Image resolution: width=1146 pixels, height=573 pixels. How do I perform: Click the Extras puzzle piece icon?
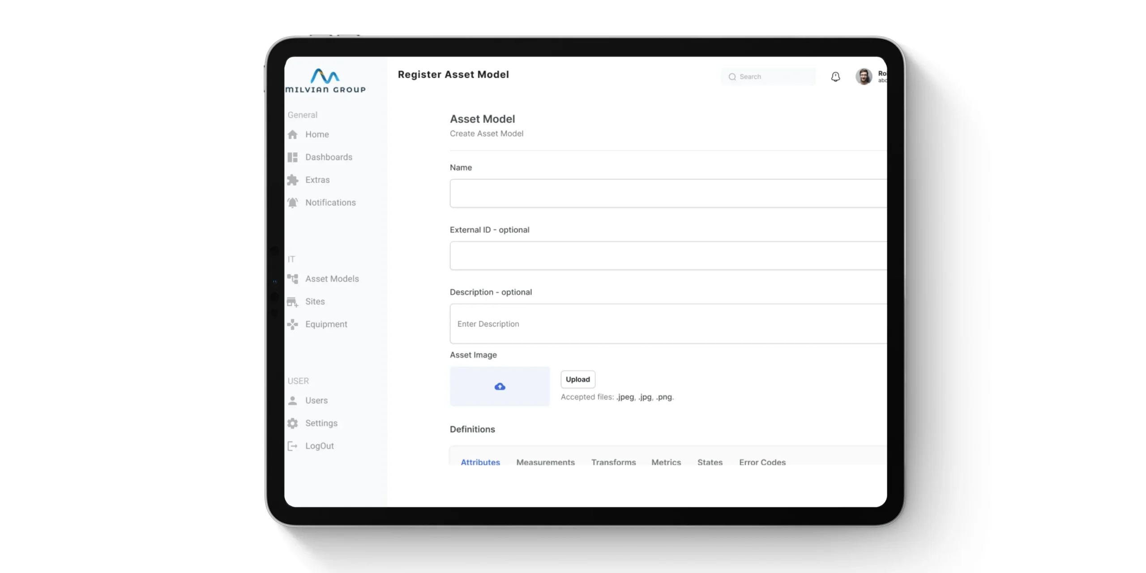point(292,180)
